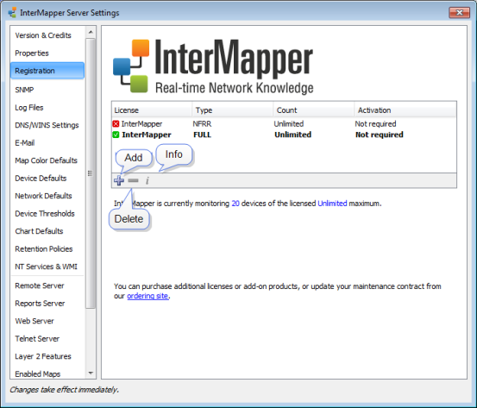Select the bold InterMapper FULL license row
Screen dimensions: 477x408
pos(284,135)
